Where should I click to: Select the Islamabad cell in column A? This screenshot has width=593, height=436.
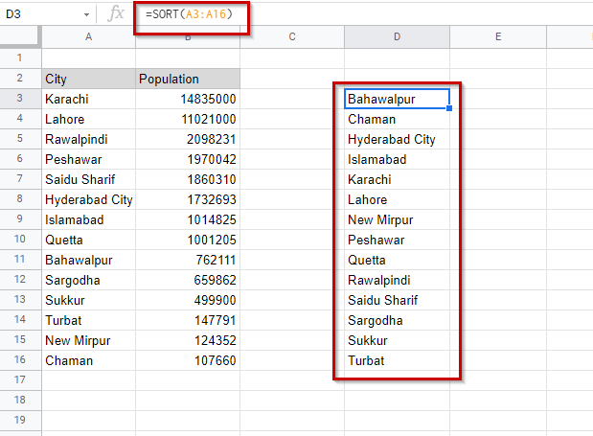tap(88, 219)
